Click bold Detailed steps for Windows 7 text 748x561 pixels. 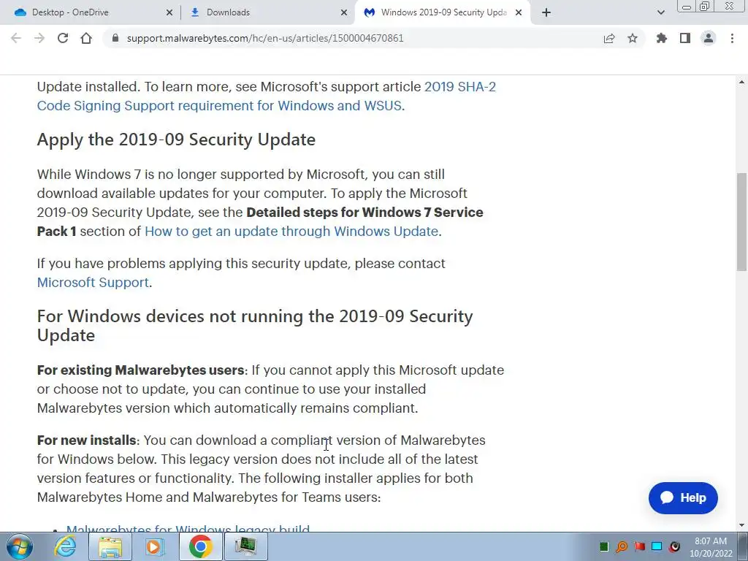pos(260,222)
